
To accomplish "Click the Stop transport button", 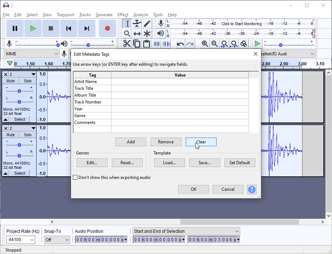I will point(51,28).
